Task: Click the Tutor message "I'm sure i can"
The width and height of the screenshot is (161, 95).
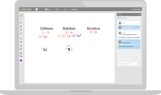Action: click(129, 42)
